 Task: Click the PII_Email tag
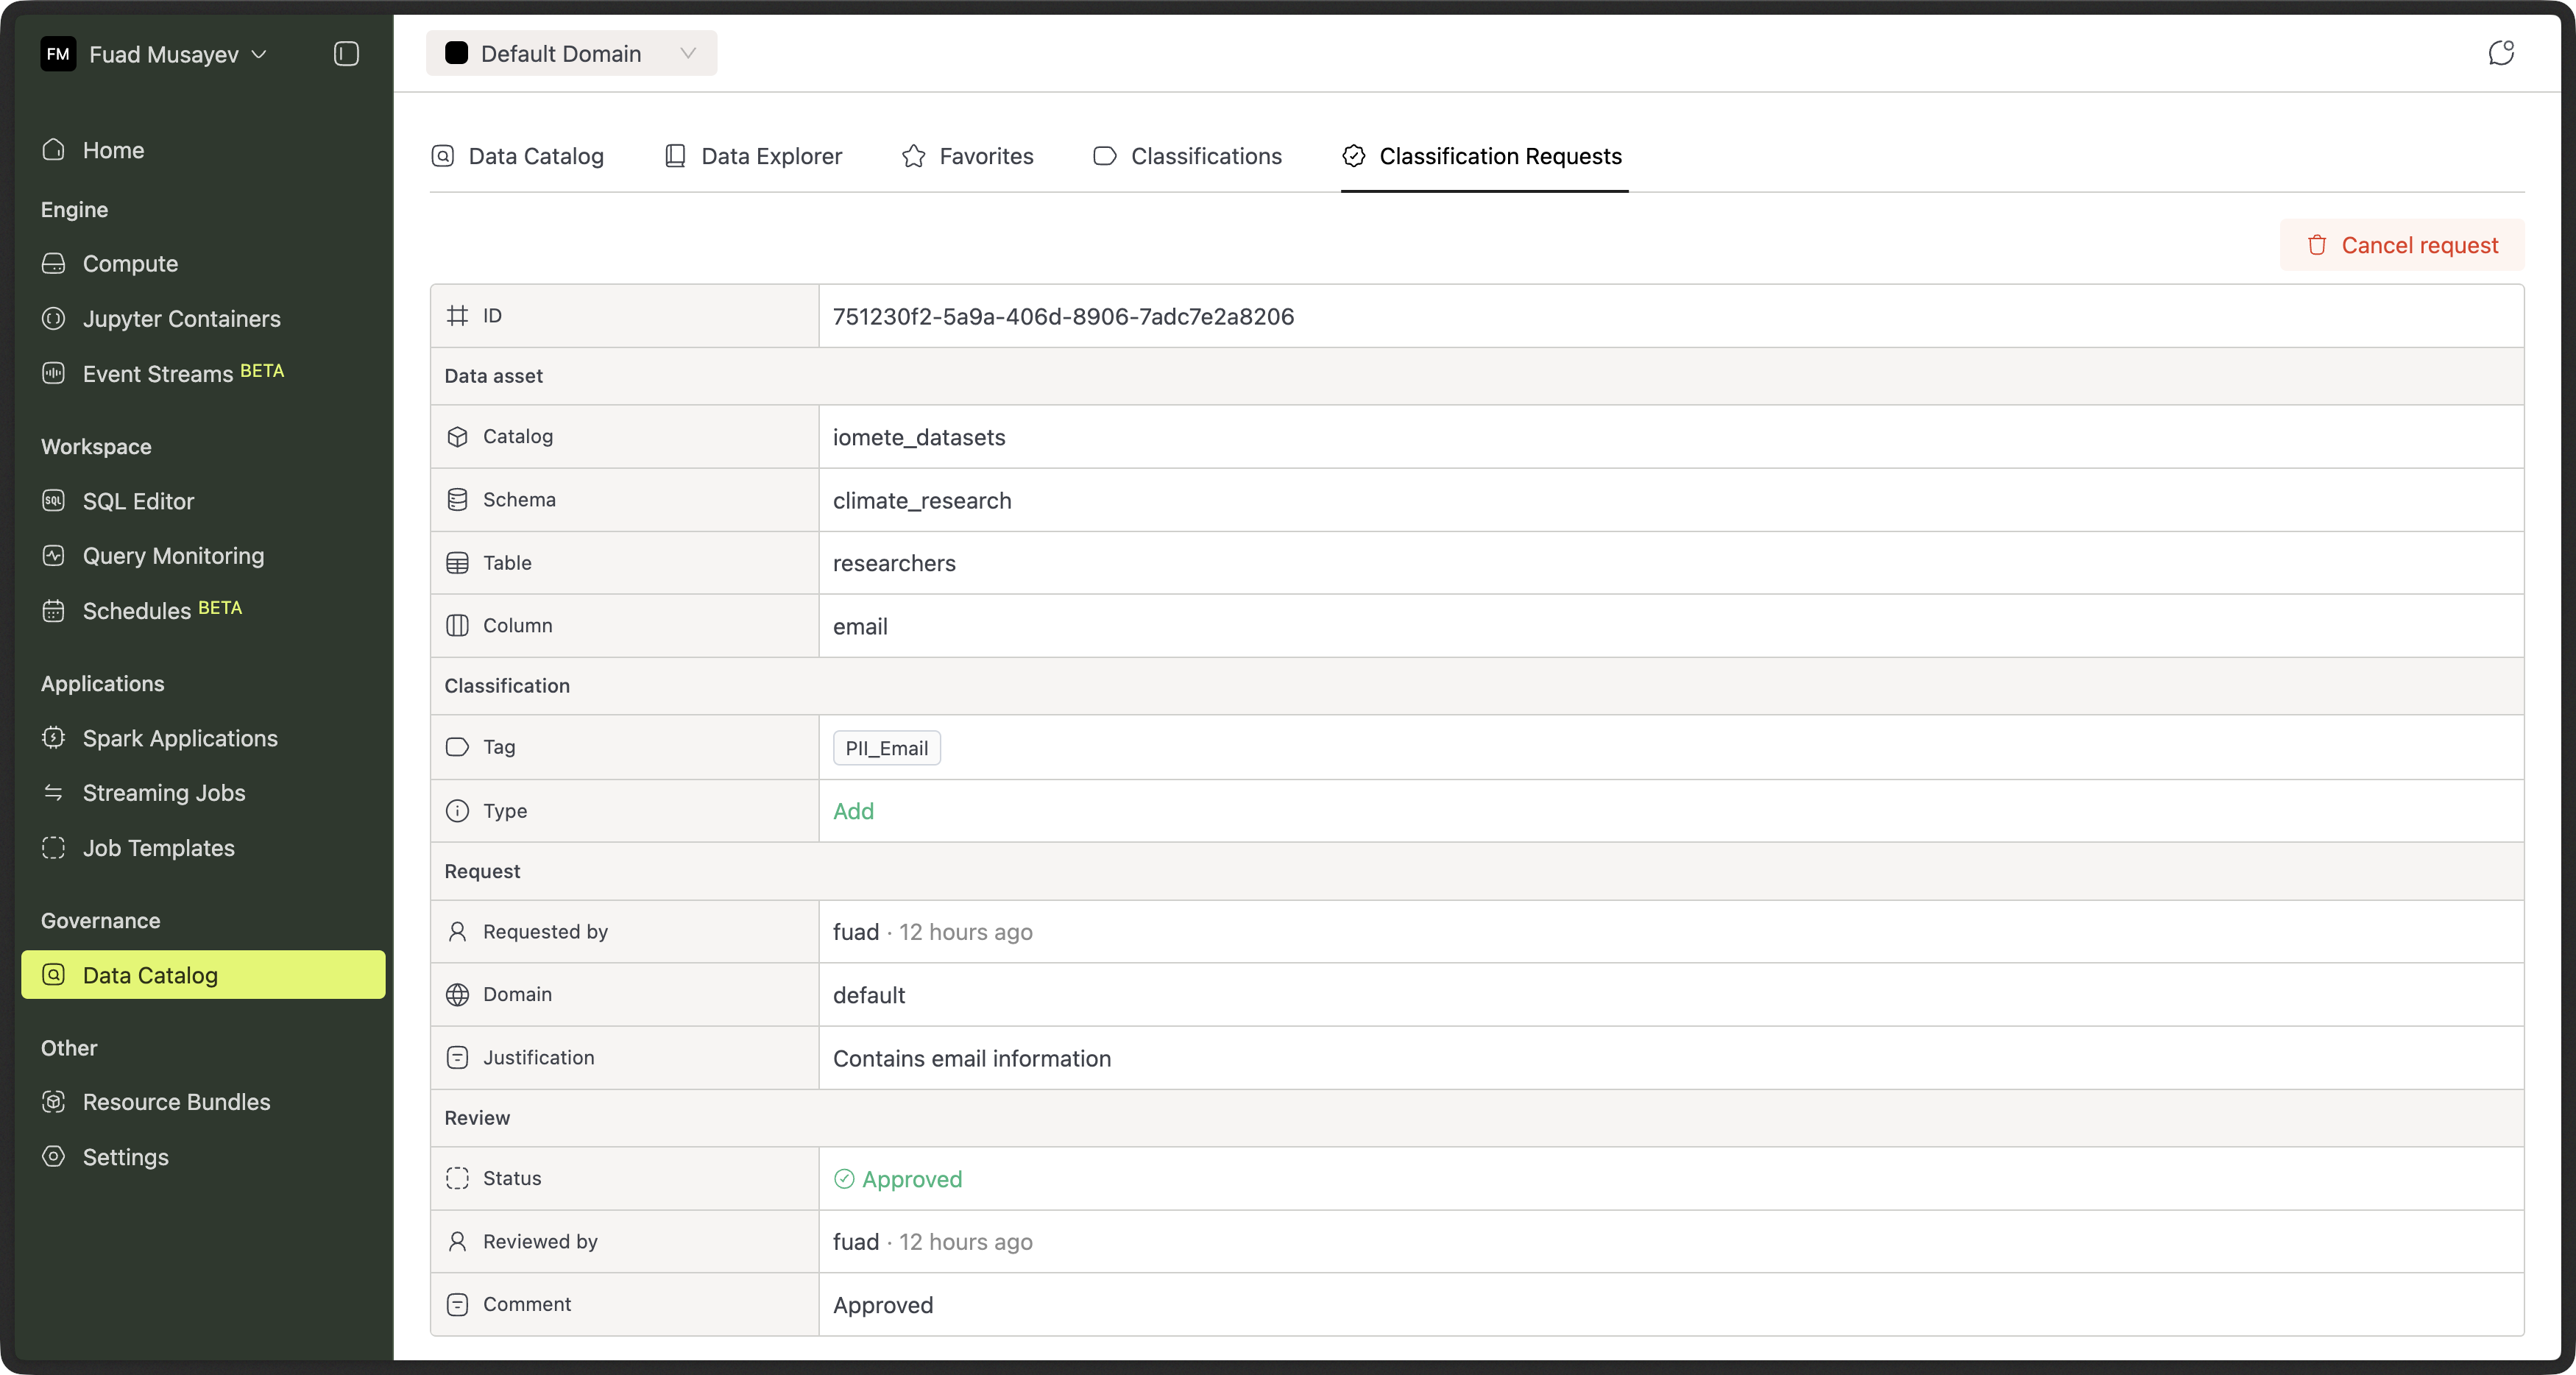886,748
